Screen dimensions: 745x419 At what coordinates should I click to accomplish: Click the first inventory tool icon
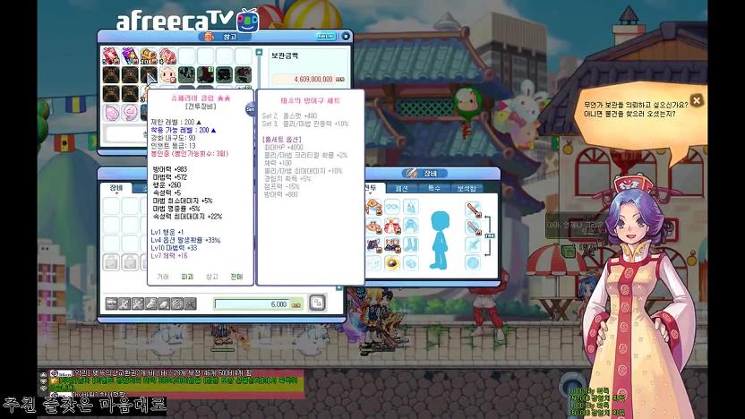coord(111,304)
